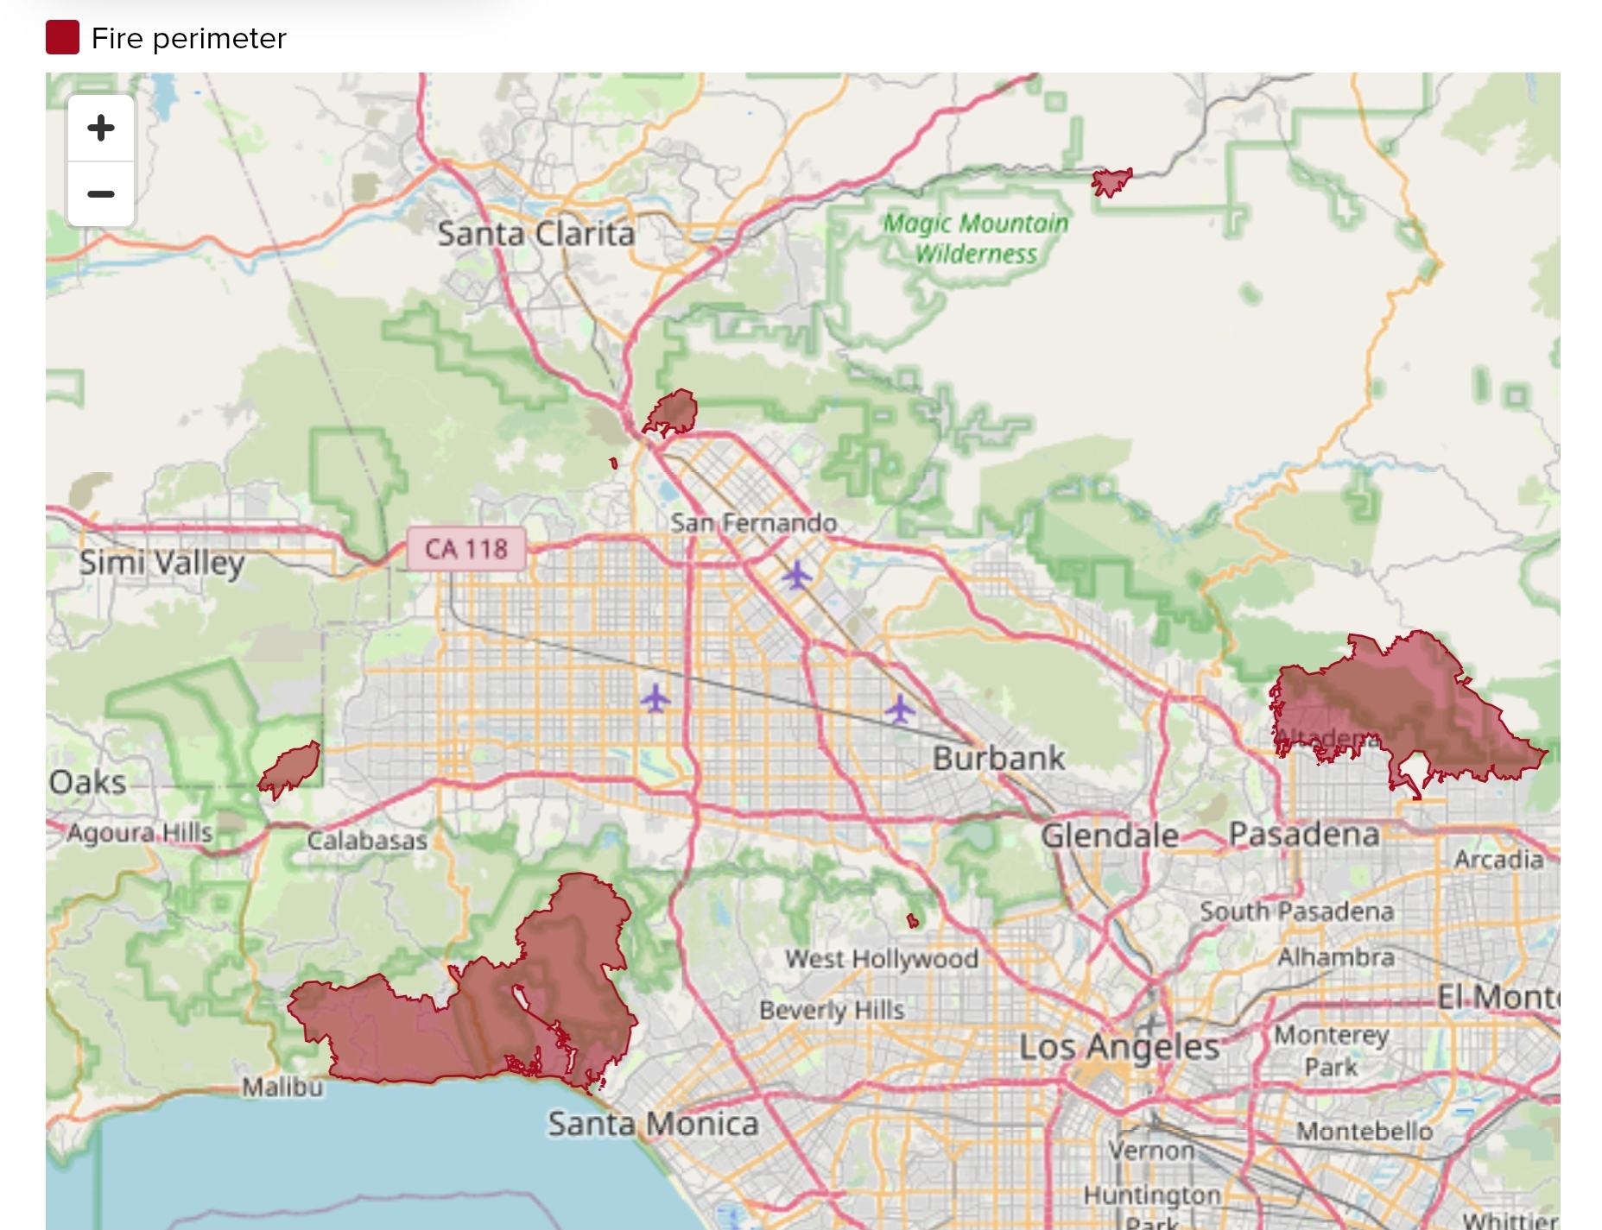Click the fire perimeter north of San Fernando
1602x1230 pixels.
click(x=673, y=413)
